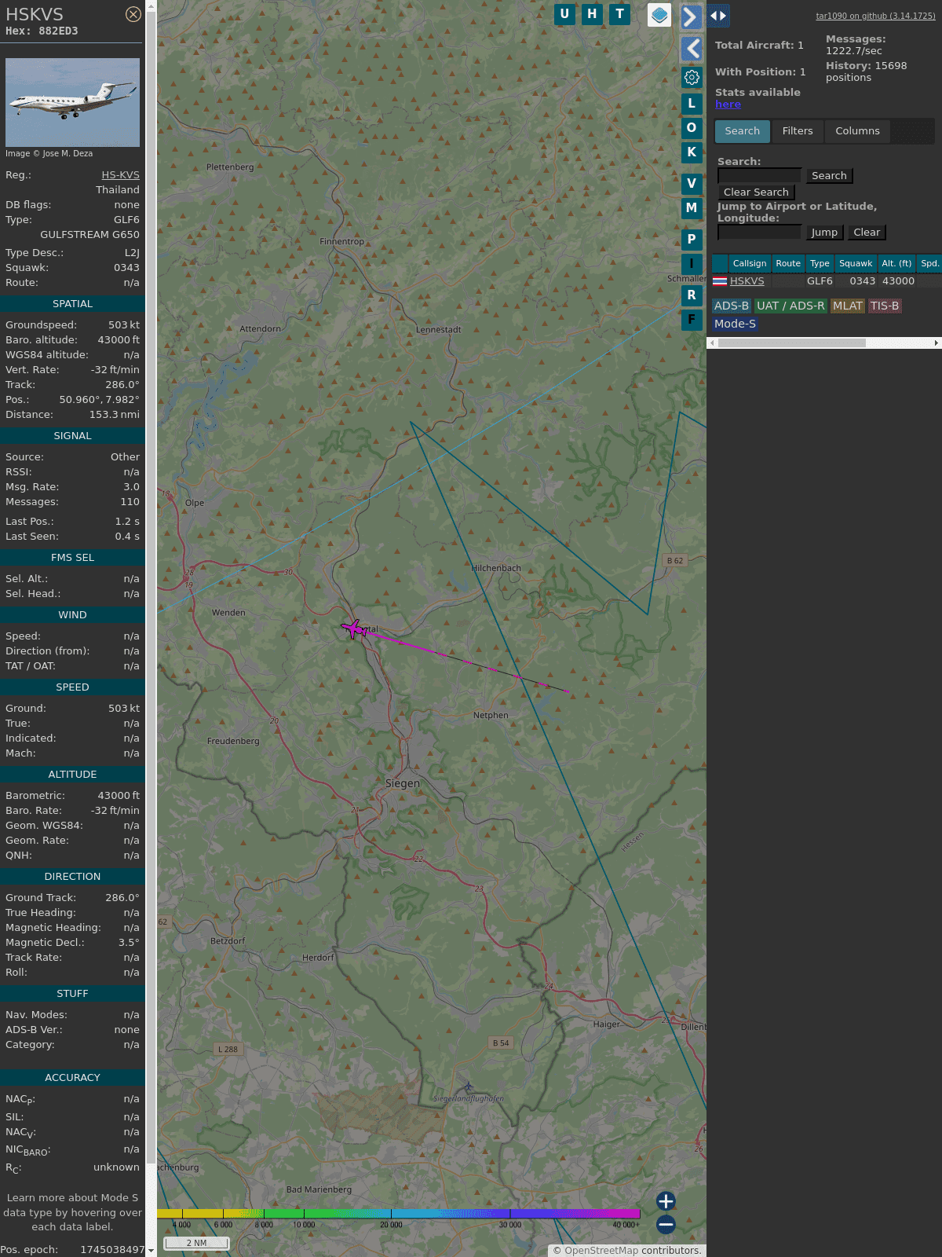Open the map layers selector
Image resolution: width=942 pixels, height=1257 pixels.
tap(659, 15)
